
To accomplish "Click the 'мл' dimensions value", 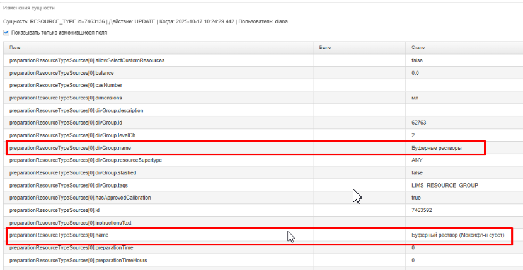I will 415,98.
